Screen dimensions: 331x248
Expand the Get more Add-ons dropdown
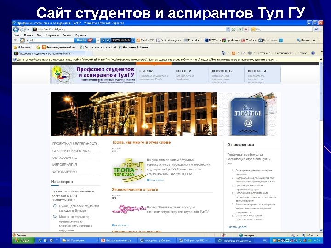click(x=150, y=47)
